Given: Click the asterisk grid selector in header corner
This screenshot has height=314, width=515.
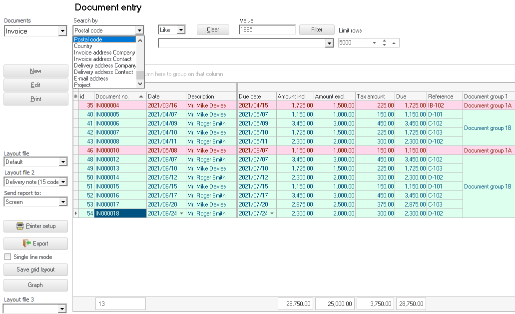Looking at the screenshot, I should pyautogui.click(x=76, y=96).
